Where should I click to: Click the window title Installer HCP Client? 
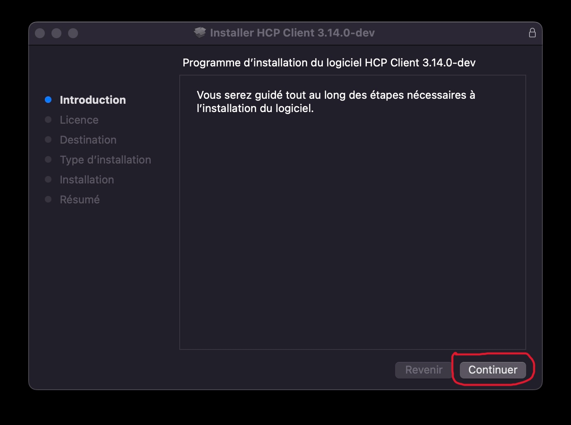(x=292, y=33)
